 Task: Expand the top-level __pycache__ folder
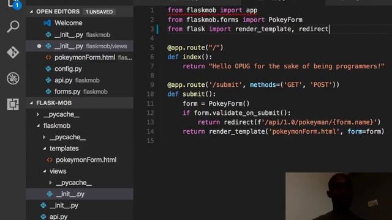click(x=38, y=114)
